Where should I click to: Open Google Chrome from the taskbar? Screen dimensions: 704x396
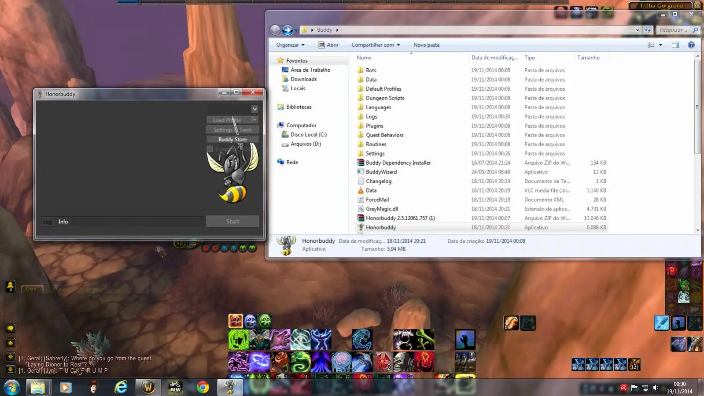[x=203, y=388]
